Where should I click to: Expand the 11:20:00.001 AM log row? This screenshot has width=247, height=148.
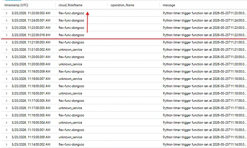click(x=7, y=57)
